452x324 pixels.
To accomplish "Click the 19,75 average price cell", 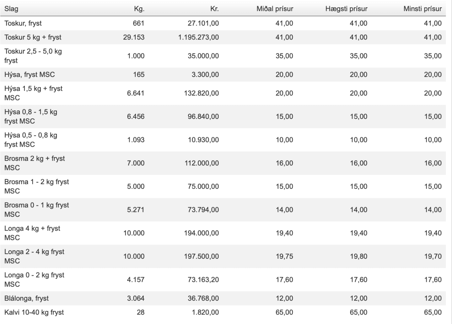I will (284, 256).
